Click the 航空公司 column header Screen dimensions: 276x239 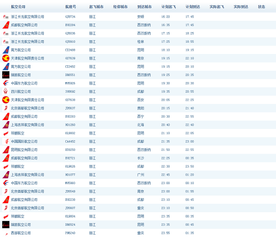(18, 7)
